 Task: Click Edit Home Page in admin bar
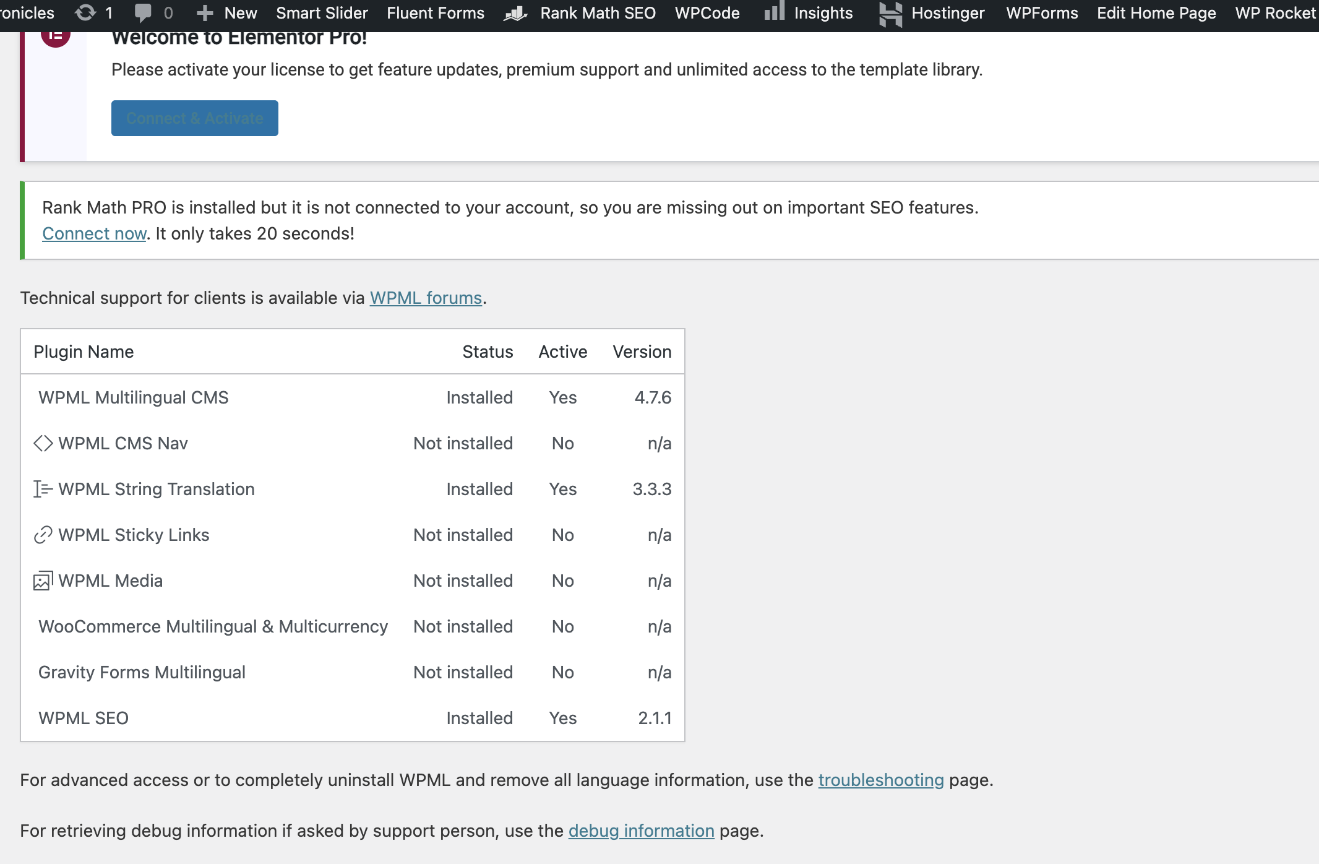click(1156, 13)
